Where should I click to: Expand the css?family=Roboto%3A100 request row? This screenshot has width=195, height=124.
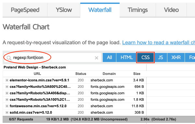point(7,99)
